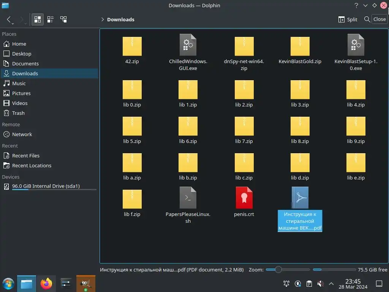389x292 pixels.
Task: Open Music in Places
Action: point(50,83)
